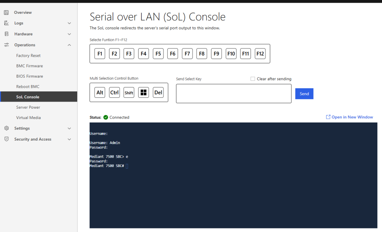Toggle the Alt control key
The height and width of the screenshot is (232, 382).
coord(100,92)
